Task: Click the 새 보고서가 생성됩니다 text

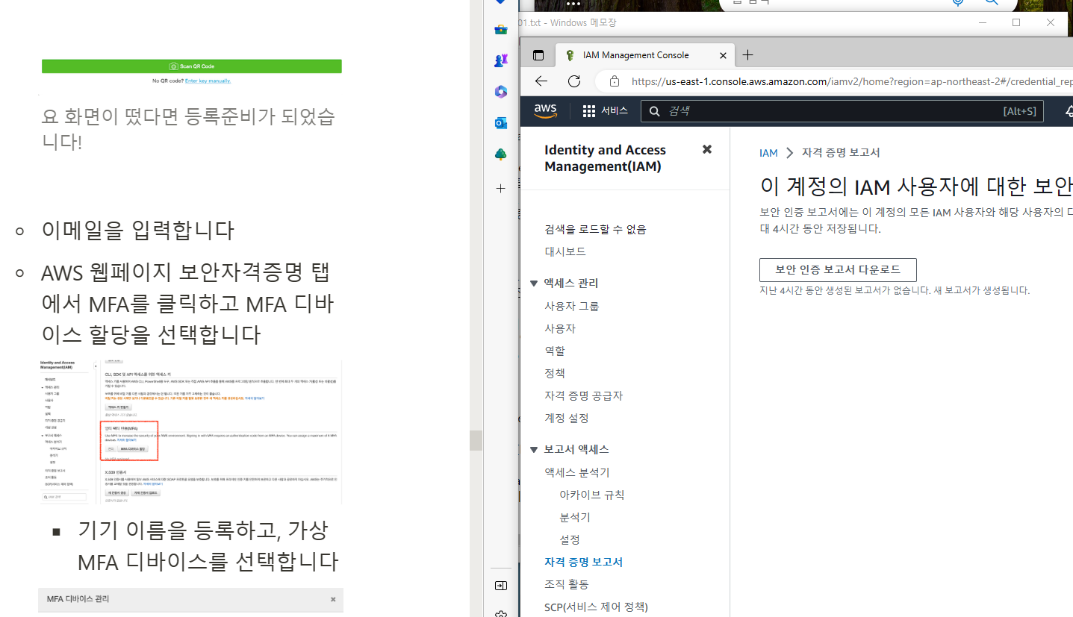Action: coord(981,290)
